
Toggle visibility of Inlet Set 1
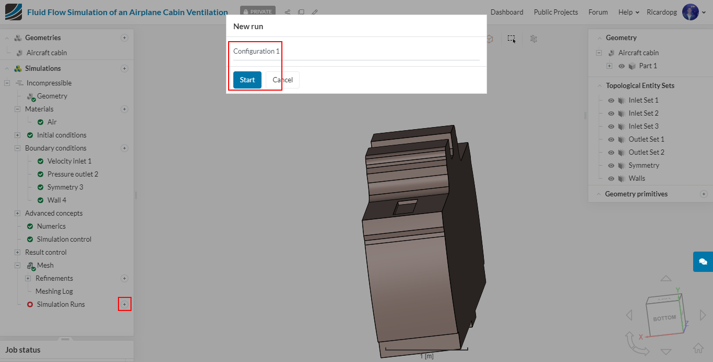(611, 101)
